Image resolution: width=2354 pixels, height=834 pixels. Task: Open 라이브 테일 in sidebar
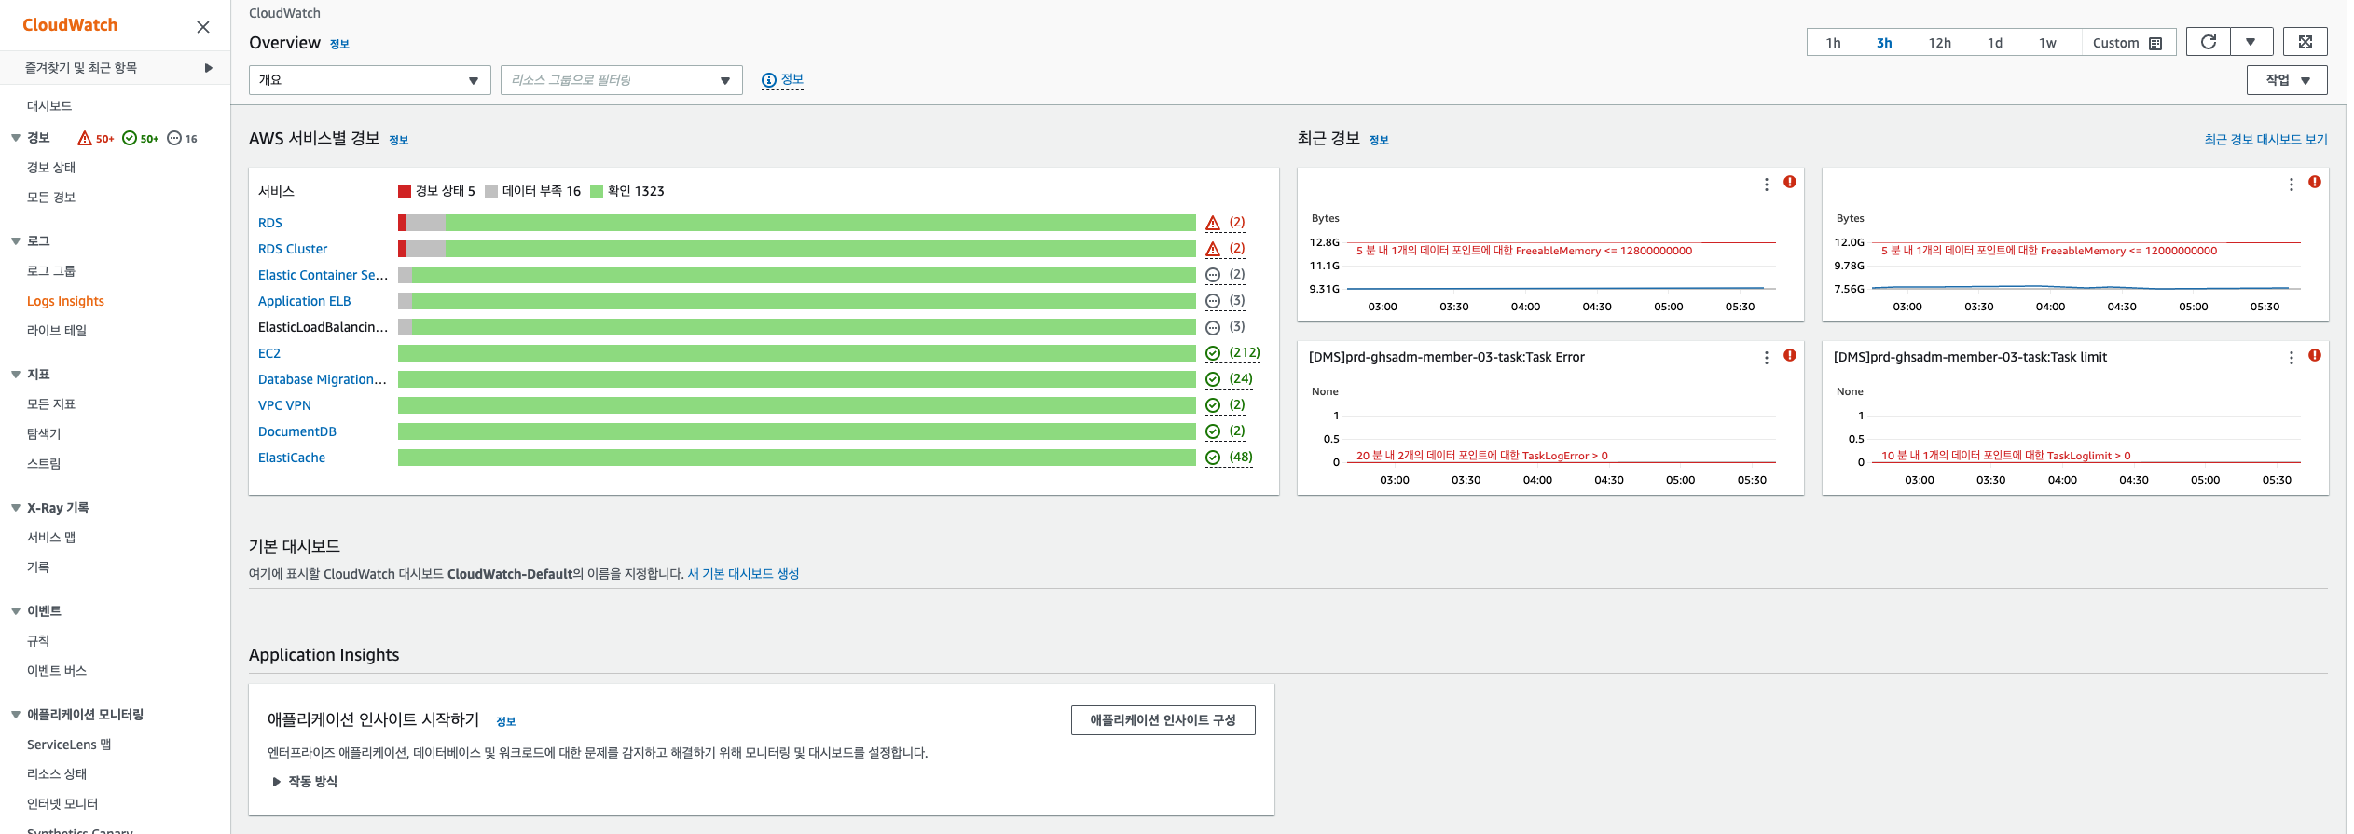click(x=57, y=331)
